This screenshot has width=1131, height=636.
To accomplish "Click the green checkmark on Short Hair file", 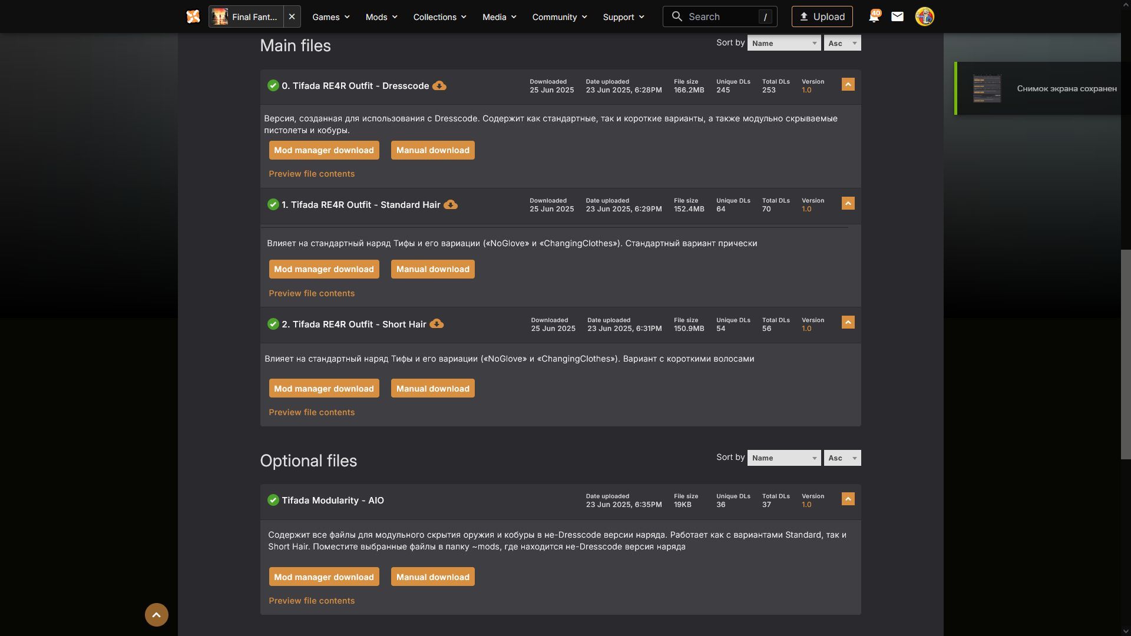I will point(273,324).
